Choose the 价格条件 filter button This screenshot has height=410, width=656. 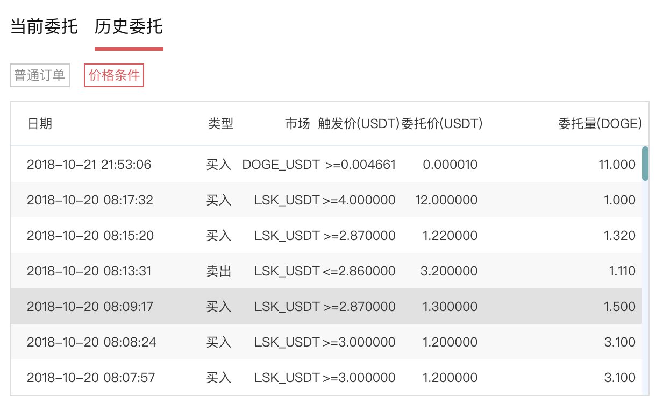coord(114,75)
